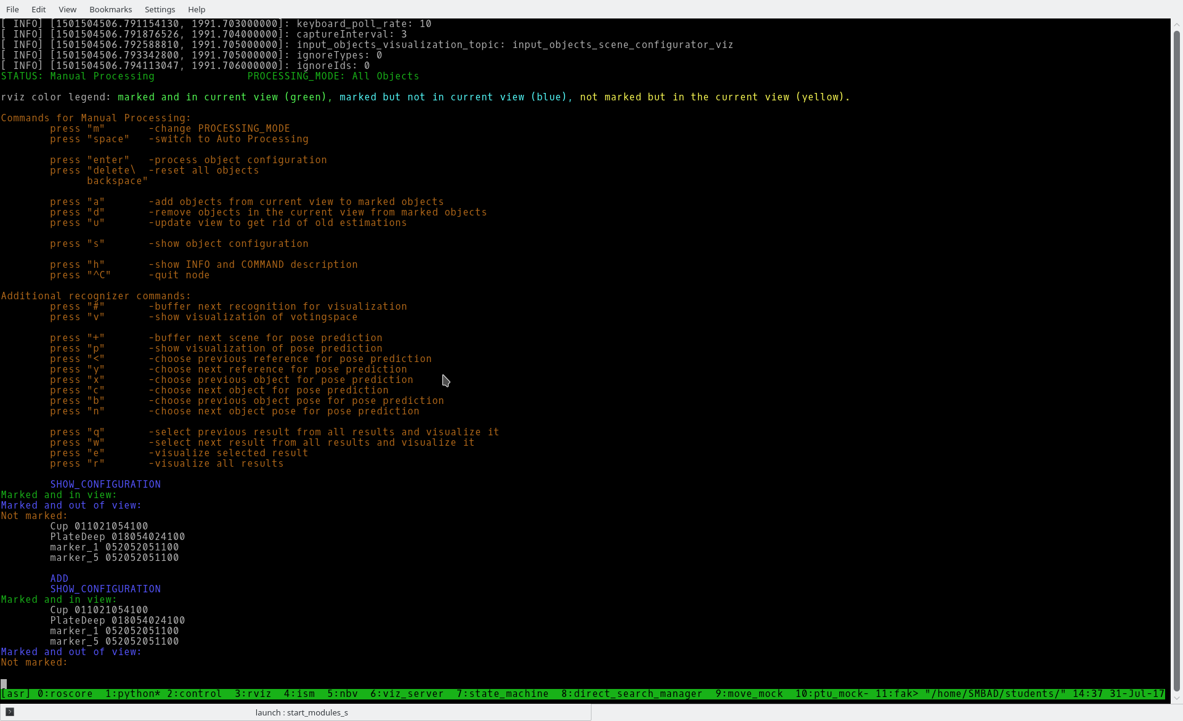The image size is (1183, 721).
Task: Open the View menu
Action: (67, 9)
